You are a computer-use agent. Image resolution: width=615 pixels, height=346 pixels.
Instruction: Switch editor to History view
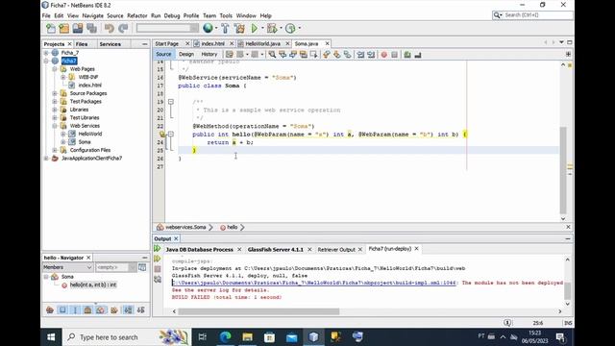click(209, 55)
